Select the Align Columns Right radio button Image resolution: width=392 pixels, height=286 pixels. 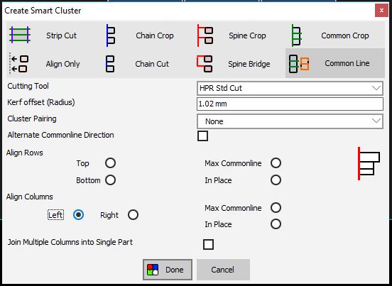tap(133, 215)
